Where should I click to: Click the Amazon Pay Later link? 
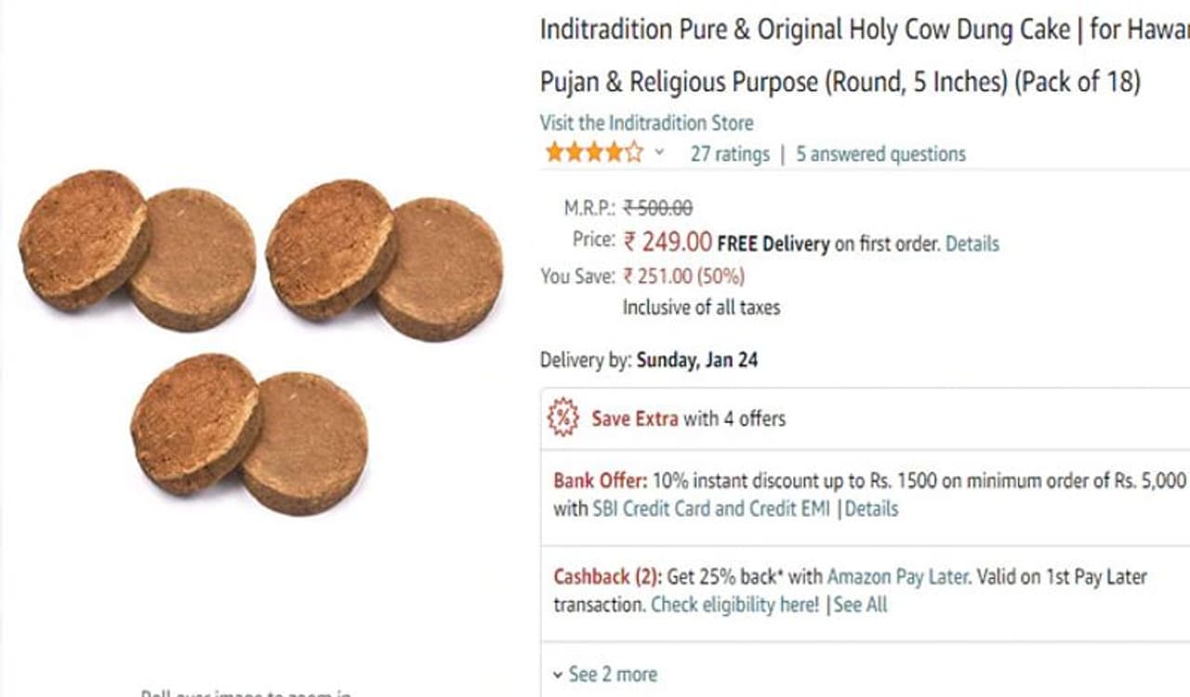point(897,577)
